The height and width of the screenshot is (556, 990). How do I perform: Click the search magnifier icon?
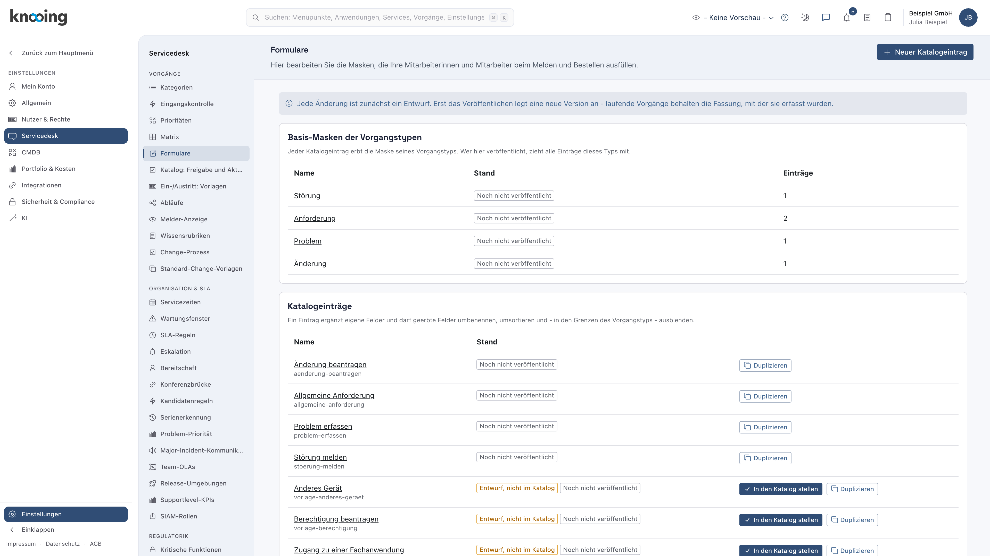point(255,18)
